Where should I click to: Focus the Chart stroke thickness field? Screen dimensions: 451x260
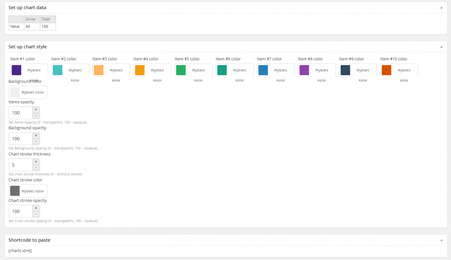pos(21,165)
